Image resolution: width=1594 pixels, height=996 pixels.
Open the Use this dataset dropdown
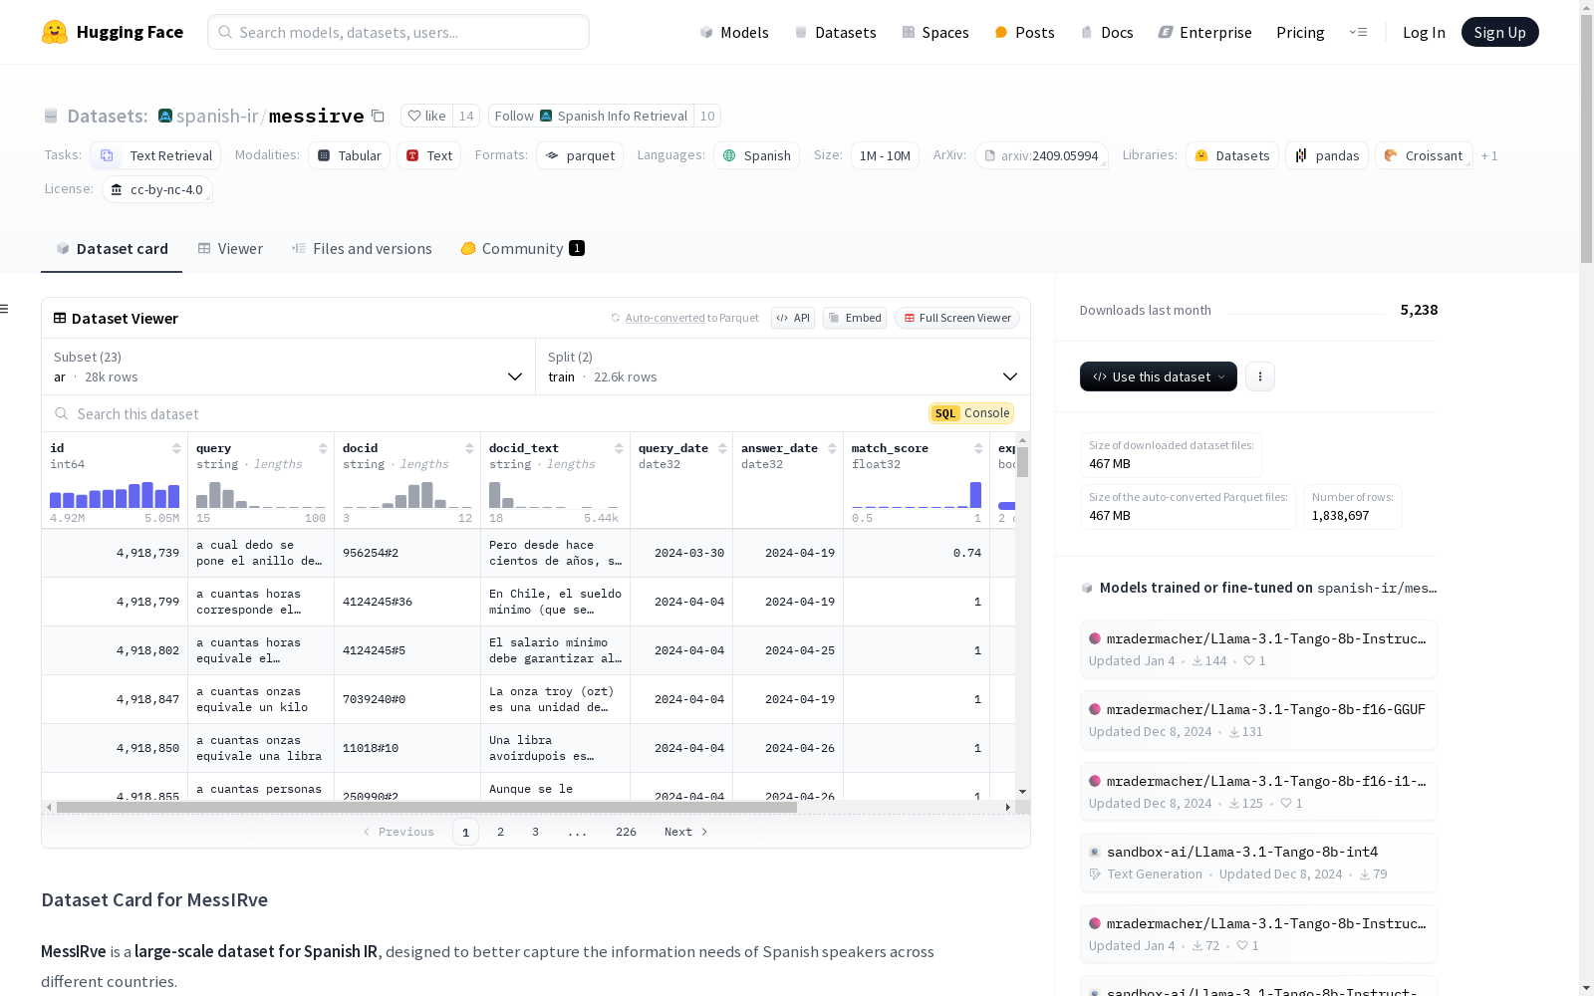click(x=1159, y=376)
